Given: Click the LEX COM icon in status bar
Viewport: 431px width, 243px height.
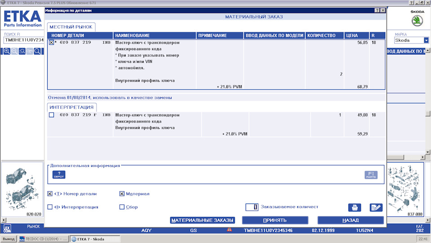Looking at the screenshot, I should click(x=7, y=229).
